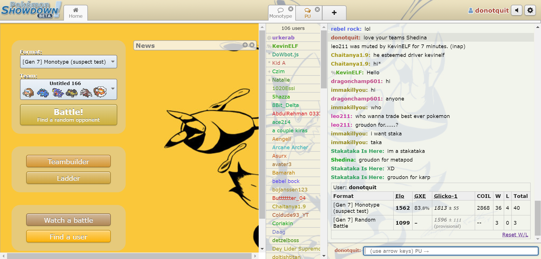The width and height of the screenshot is (541, 259).
Task: Open the Ladder page
Action: point(68,178)
